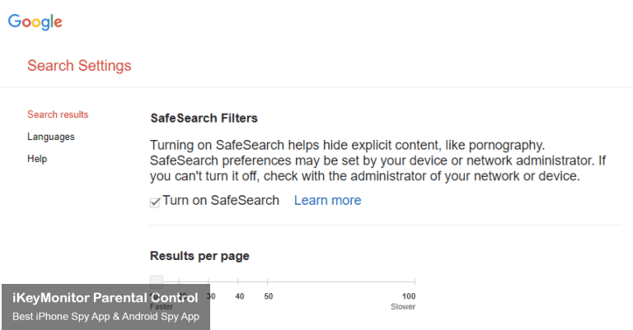Click the Results per page heading
Screen dimensions: 633x330
pyautogui.click(x=199, y=256)
